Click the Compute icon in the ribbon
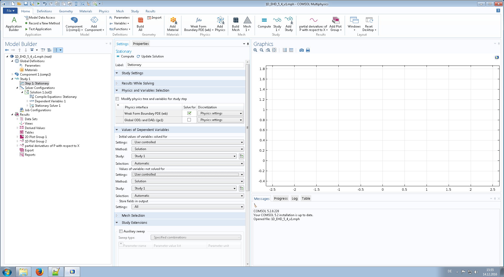Viewport: 504px width, 277px height. click(x=264, y=23)
